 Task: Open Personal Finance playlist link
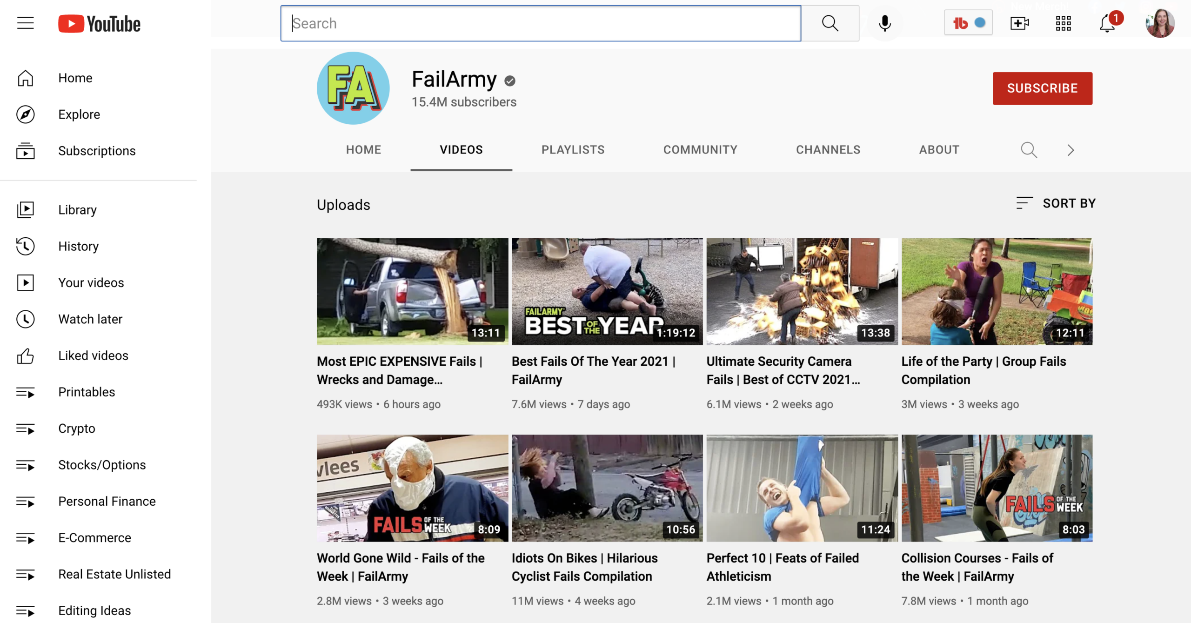pyautogui.click(x=107, y=502)
